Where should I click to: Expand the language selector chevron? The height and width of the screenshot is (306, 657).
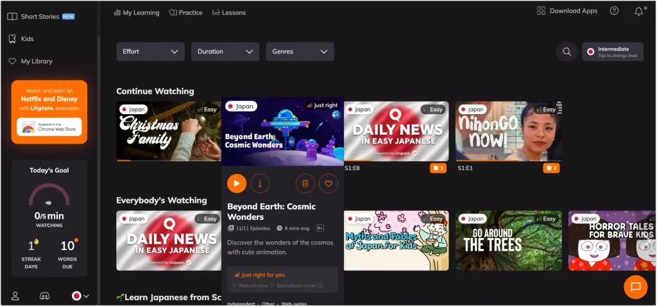(x=86, y=296)
